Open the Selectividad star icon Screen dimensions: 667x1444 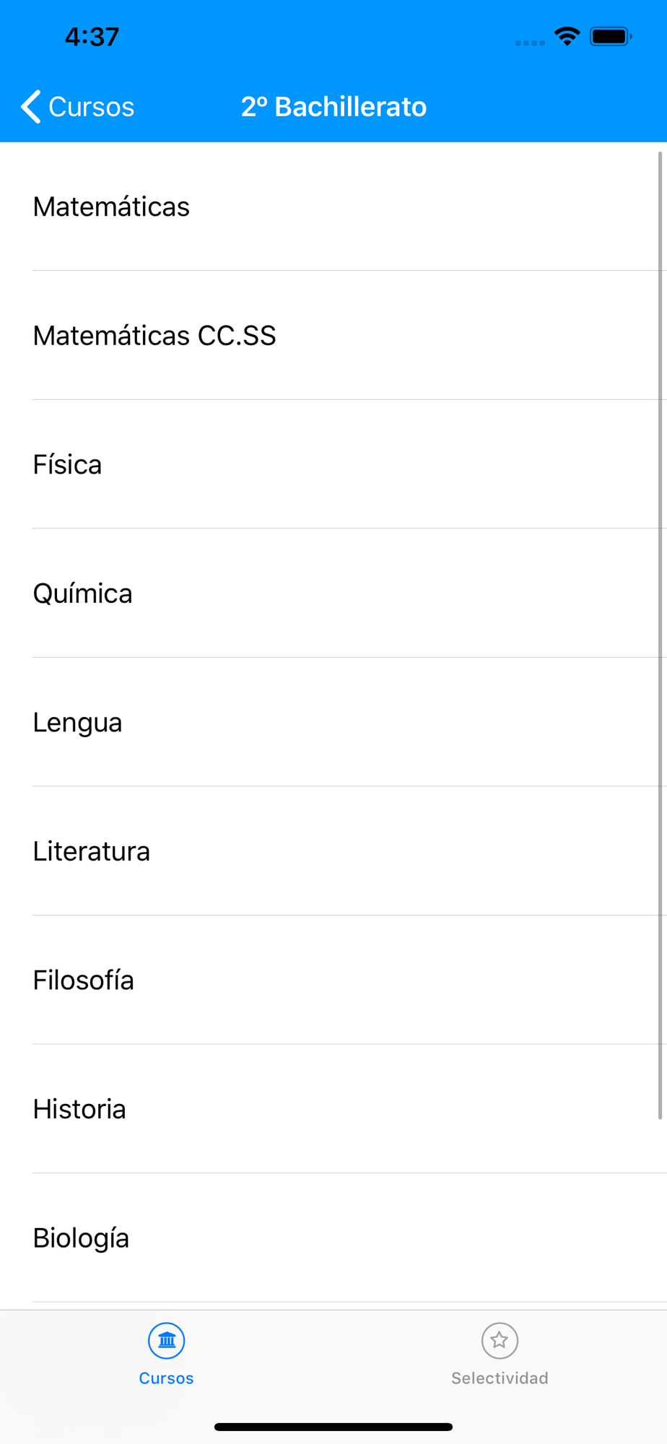(x=500, y=1341)
